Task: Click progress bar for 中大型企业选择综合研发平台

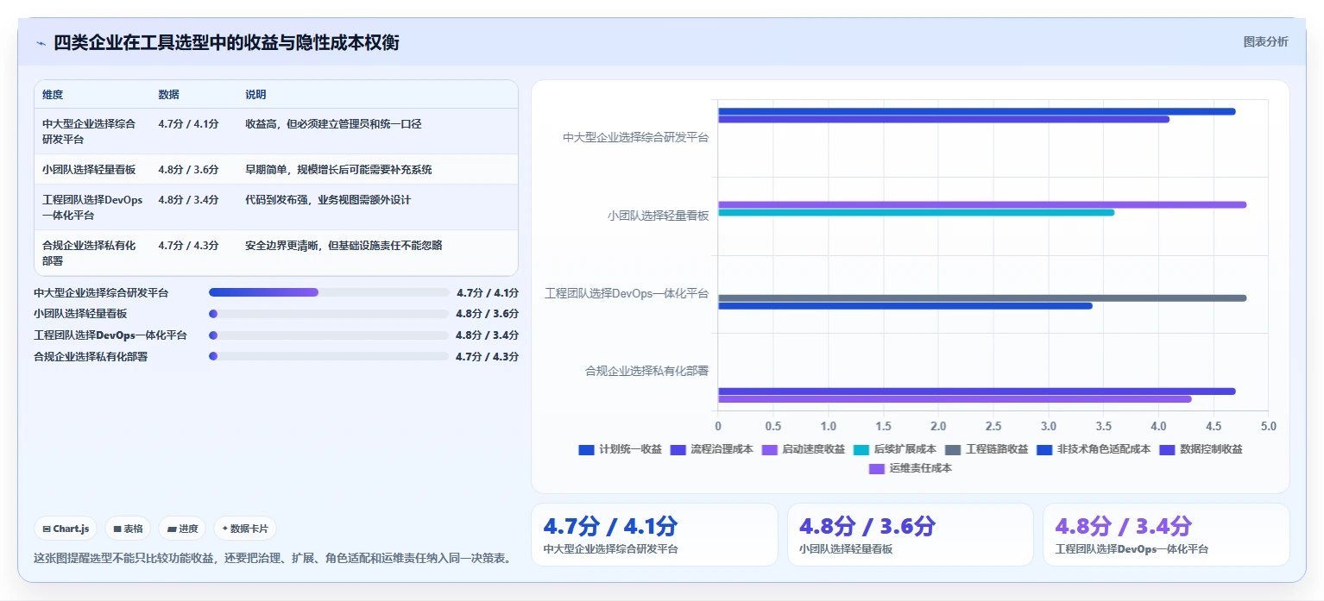Action: click(x=329, y=292)
